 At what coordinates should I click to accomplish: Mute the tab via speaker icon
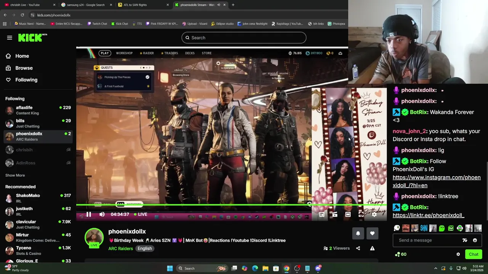pyautogui.click(x=218, y=5)
